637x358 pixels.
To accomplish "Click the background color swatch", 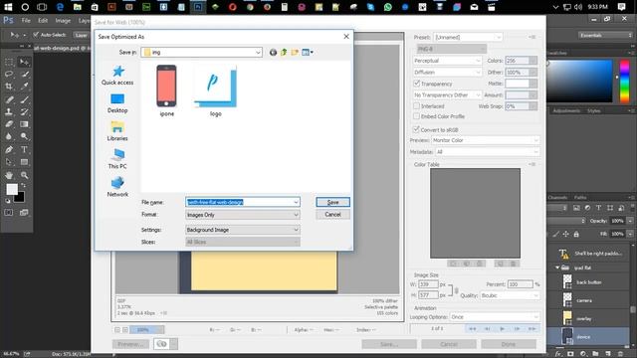I will pyautogui.click(x=20, y=198).
